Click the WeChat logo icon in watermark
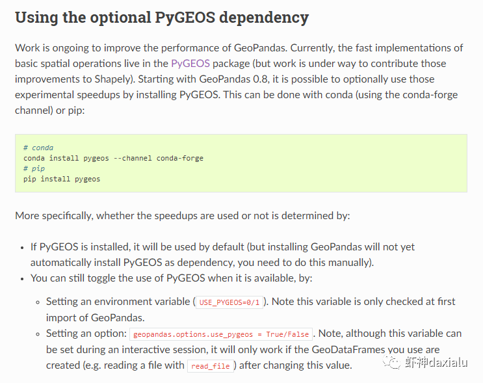483x383 pixels. coord(391,362)
